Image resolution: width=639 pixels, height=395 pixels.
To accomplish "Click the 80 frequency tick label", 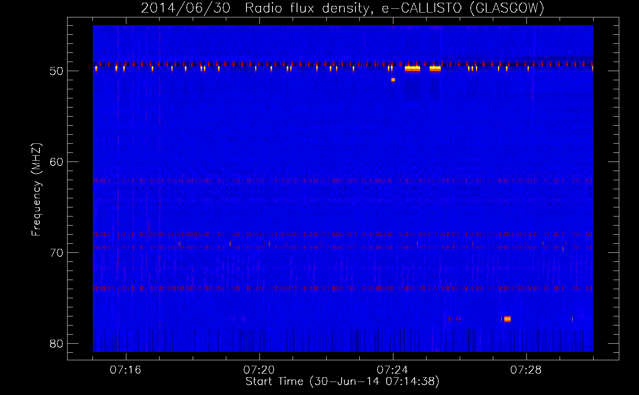I will point(56,344).
